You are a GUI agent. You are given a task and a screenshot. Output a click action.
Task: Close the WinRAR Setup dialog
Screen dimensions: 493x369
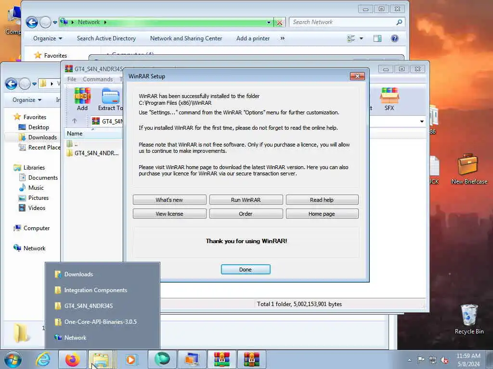[x=357, y=76]
